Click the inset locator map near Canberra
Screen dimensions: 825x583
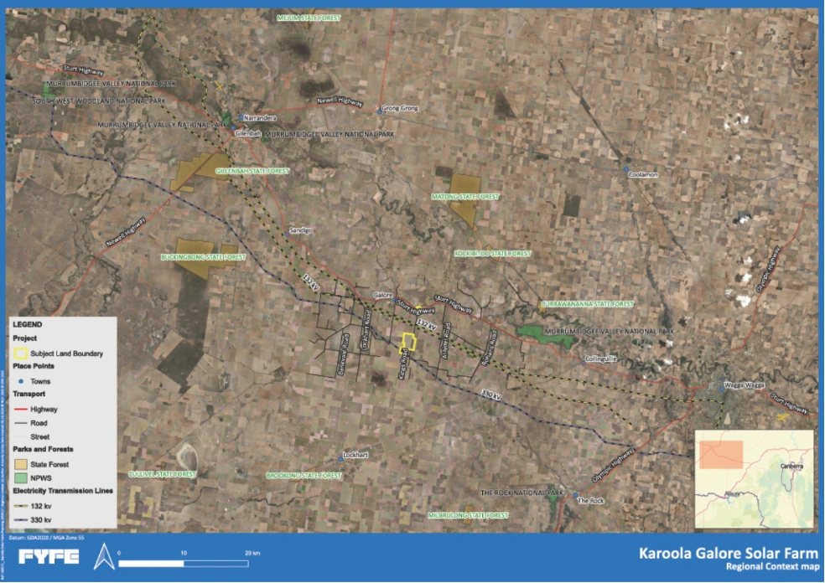point(754,479)
